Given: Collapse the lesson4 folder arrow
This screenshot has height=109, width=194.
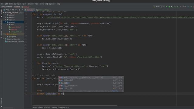Looking at the screenshot, I should (x=5, y=22).
